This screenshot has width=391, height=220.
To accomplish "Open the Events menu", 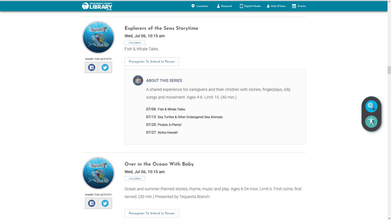I will [x=299, y=6].
